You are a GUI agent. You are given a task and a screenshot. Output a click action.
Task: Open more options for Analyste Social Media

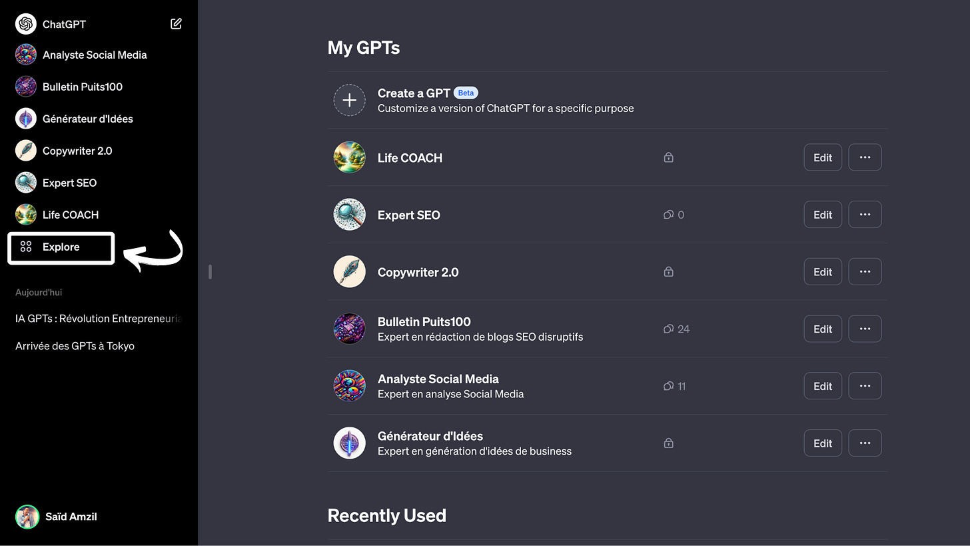click(865, 386)
